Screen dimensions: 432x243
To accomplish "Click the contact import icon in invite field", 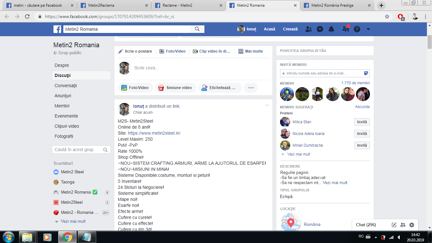I will click(x=366, y=73).
